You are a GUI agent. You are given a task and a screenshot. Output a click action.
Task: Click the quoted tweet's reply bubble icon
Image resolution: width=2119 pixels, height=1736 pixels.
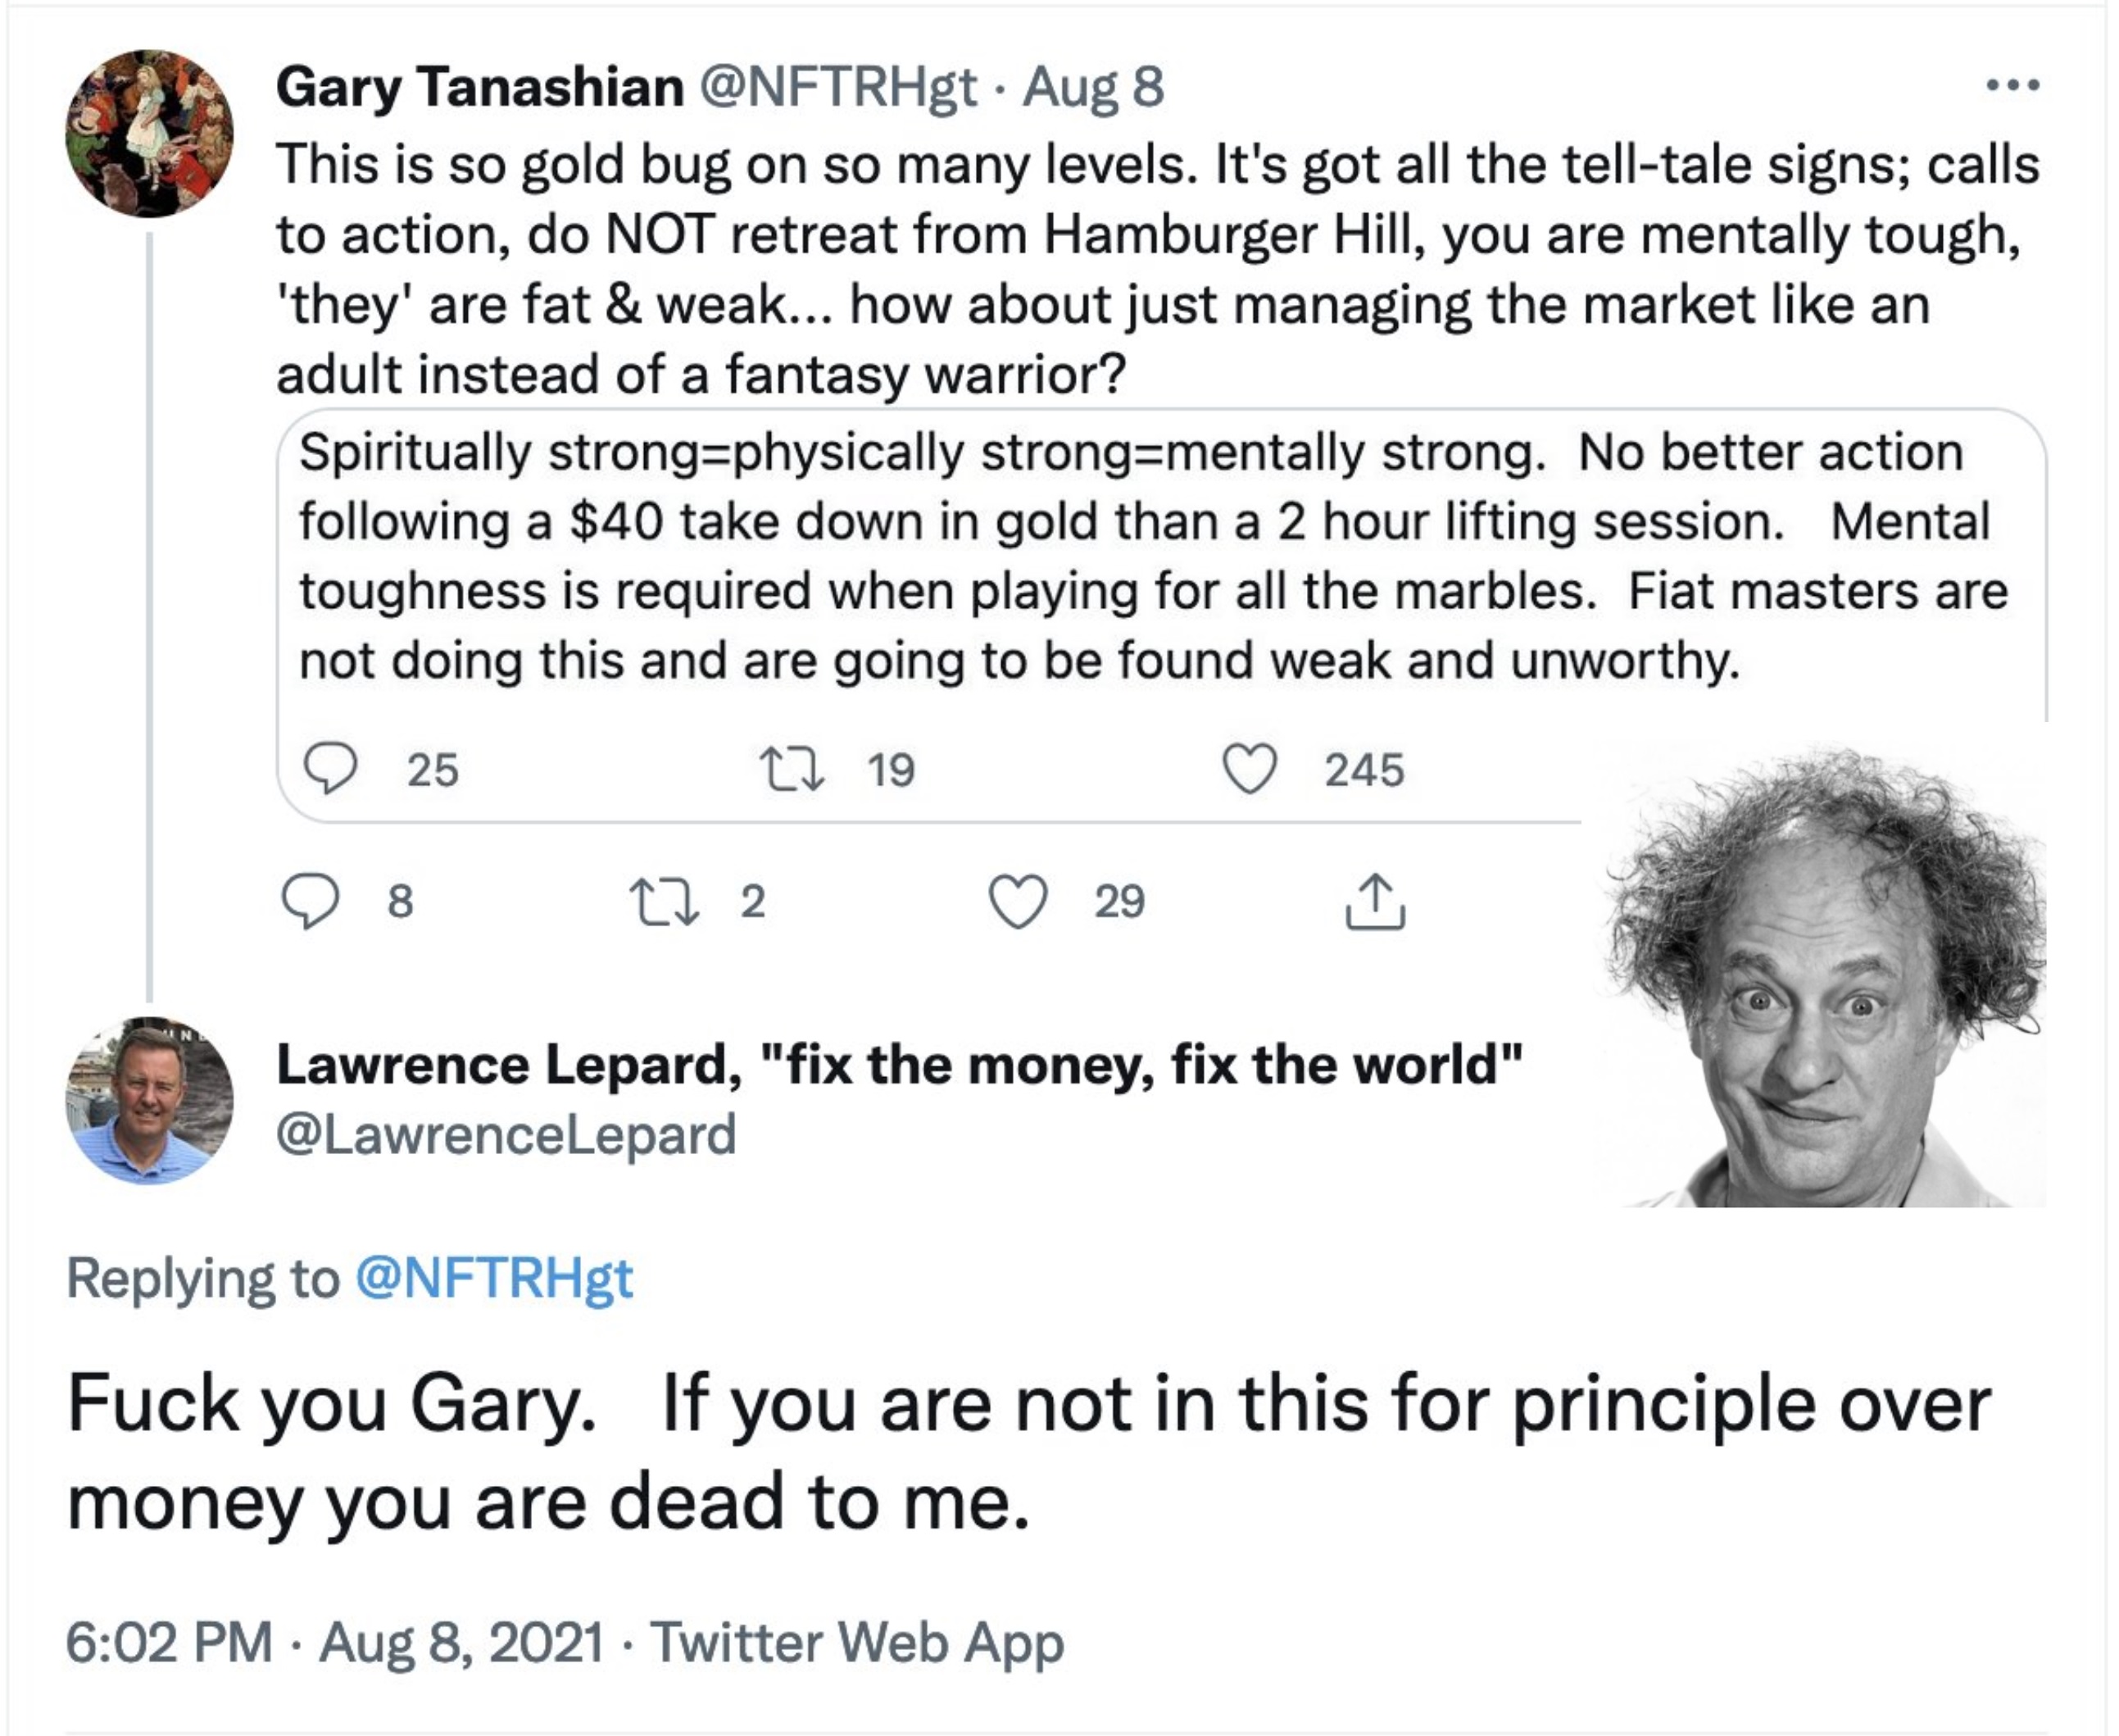330,769
